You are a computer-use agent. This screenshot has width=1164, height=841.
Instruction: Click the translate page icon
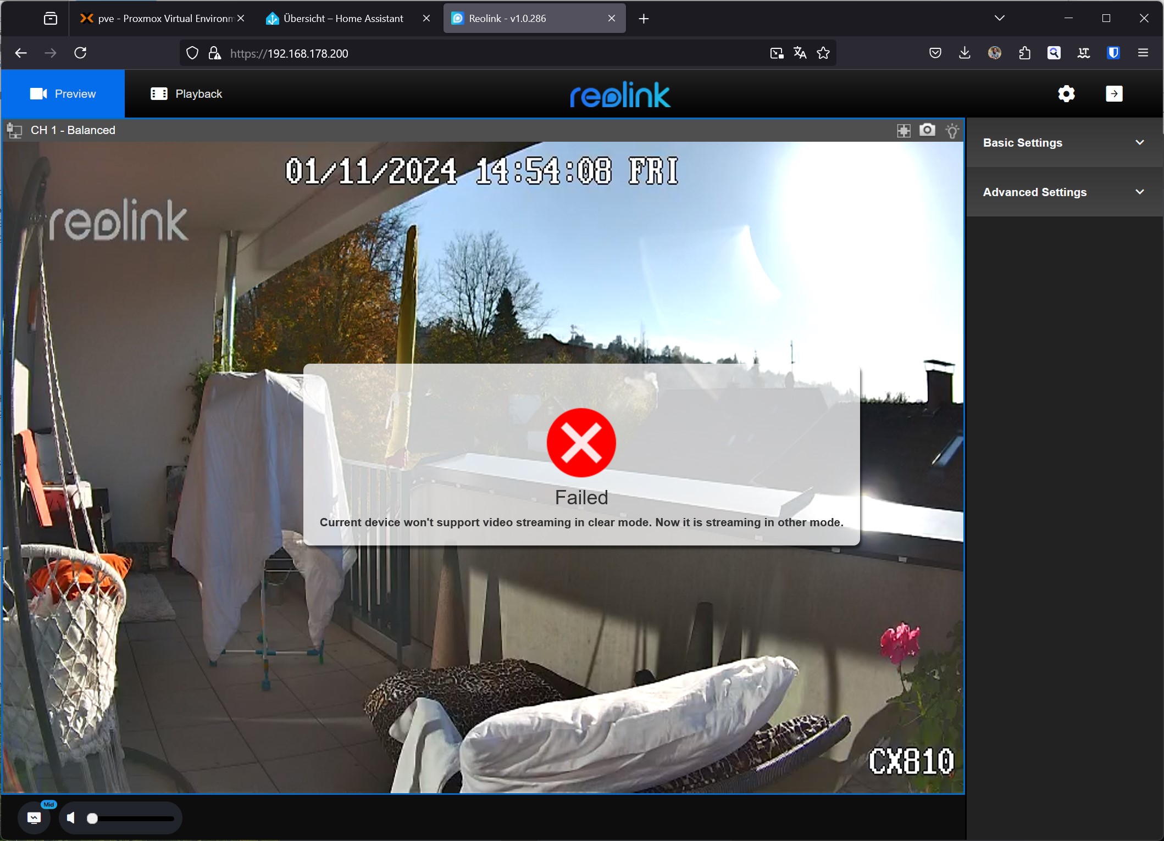(x=800, y=53)
